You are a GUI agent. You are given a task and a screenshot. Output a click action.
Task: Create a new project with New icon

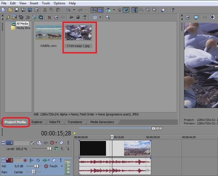[x=3, y=10]
